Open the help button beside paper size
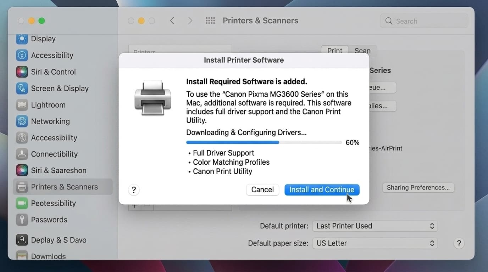488x272 pixels. pyautogui.click(x=459, y=243)
